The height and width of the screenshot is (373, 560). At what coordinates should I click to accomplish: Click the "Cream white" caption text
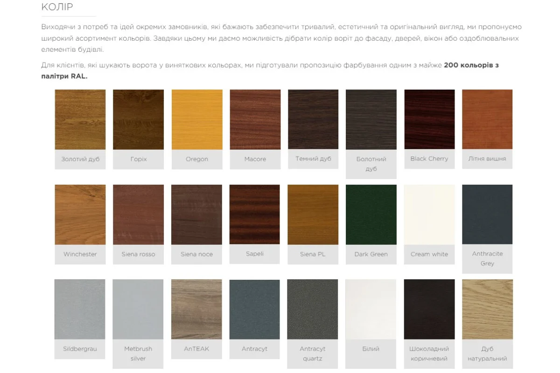[x=429, y=254]
